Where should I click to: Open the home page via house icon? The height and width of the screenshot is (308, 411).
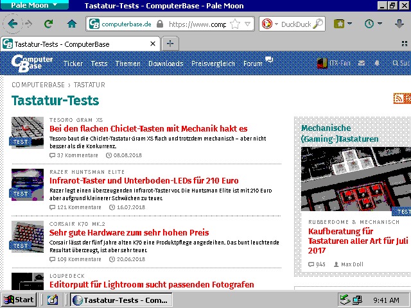tap(71, 24)
